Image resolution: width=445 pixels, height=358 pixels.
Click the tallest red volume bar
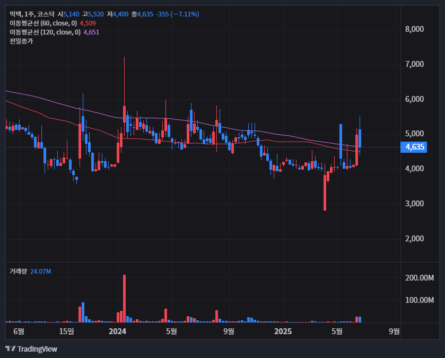(124, 299)
